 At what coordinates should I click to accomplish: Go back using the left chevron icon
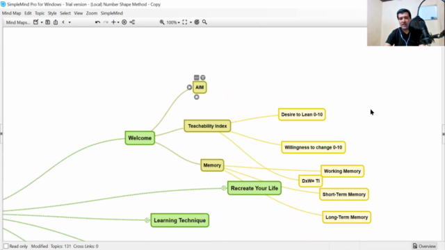(63, 22)
